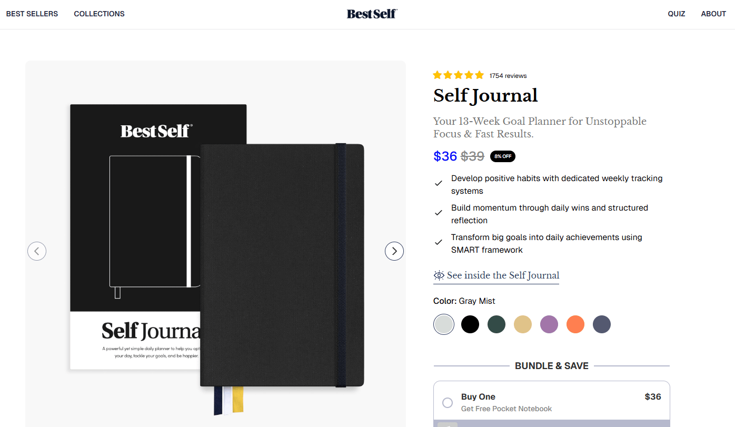Open the Collections menu
The width and height of the screenshot is (735, 427).
point(100,14)
